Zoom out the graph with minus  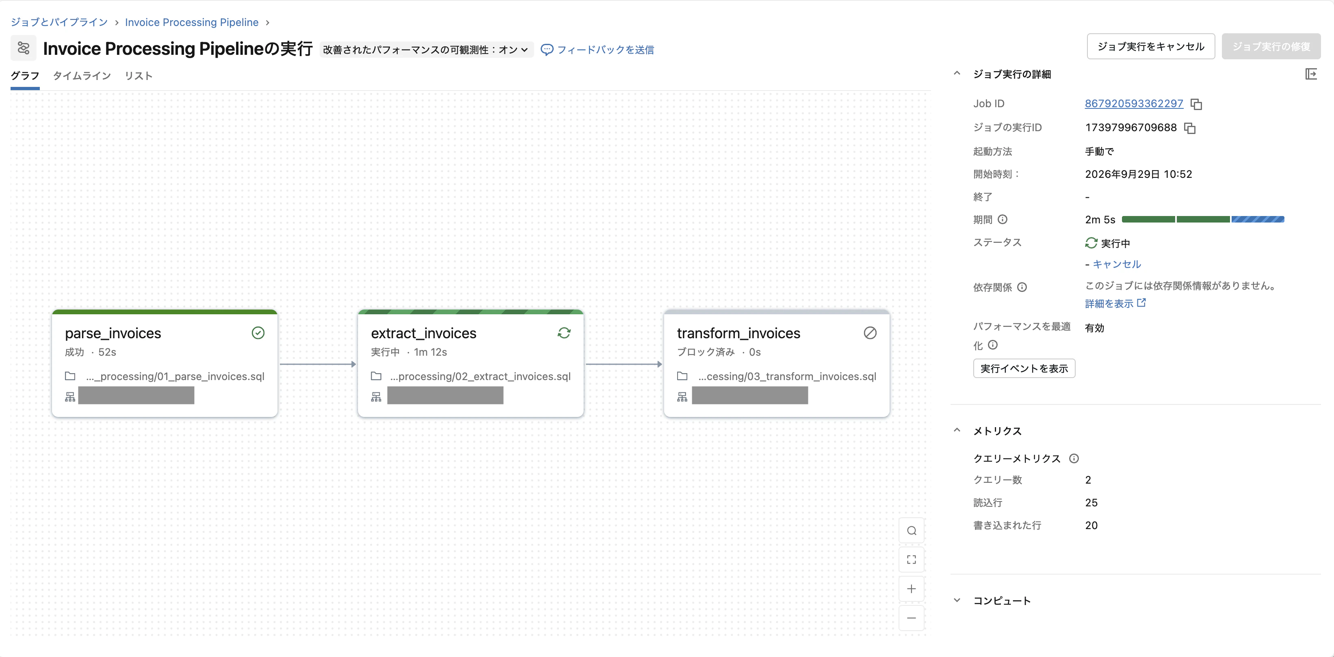912,618
